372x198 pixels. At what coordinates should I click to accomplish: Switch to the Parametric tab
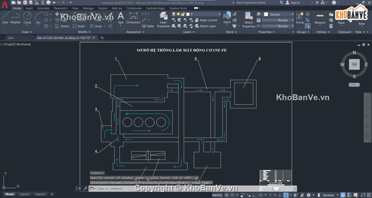61,8
